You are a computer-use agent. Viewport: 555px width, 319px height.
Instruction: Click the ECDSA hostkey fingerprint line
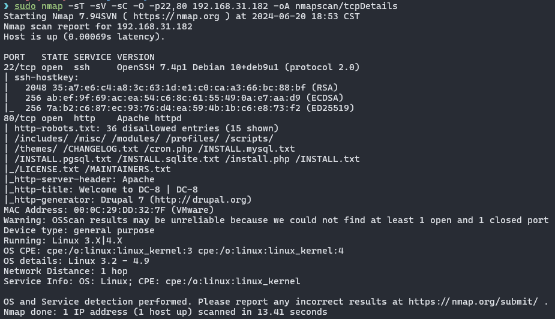tap(184, 98)
